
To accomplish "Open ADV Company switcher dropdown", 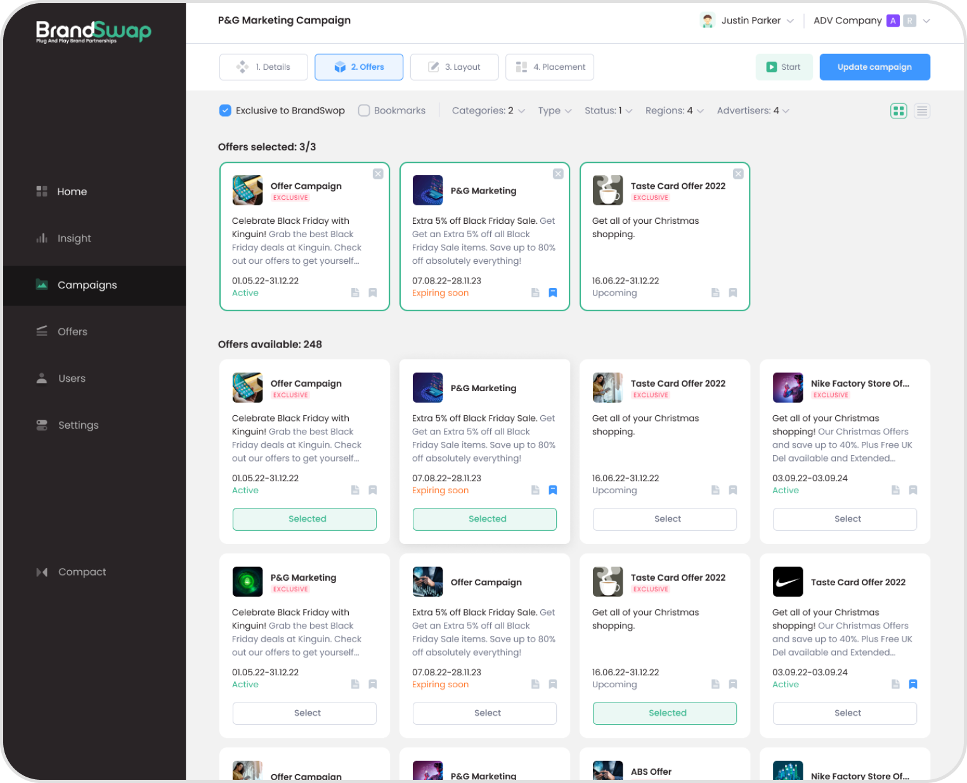I will click(872, 20).
